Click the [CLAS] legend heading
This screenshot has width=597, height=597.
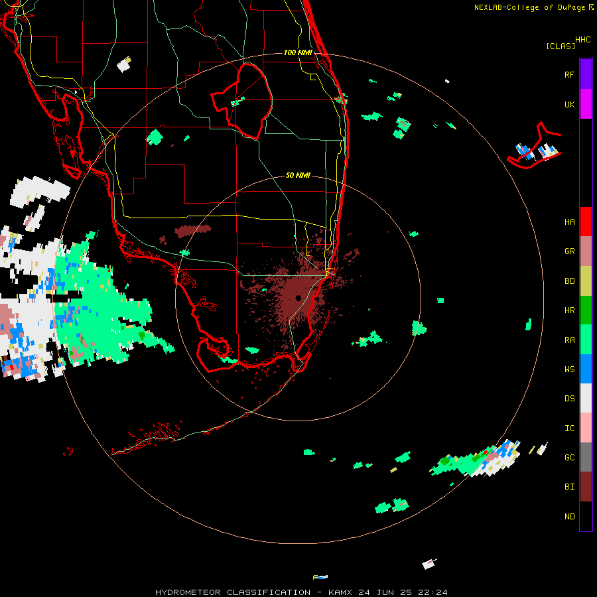pyautogui.click(x=561, y=46)
